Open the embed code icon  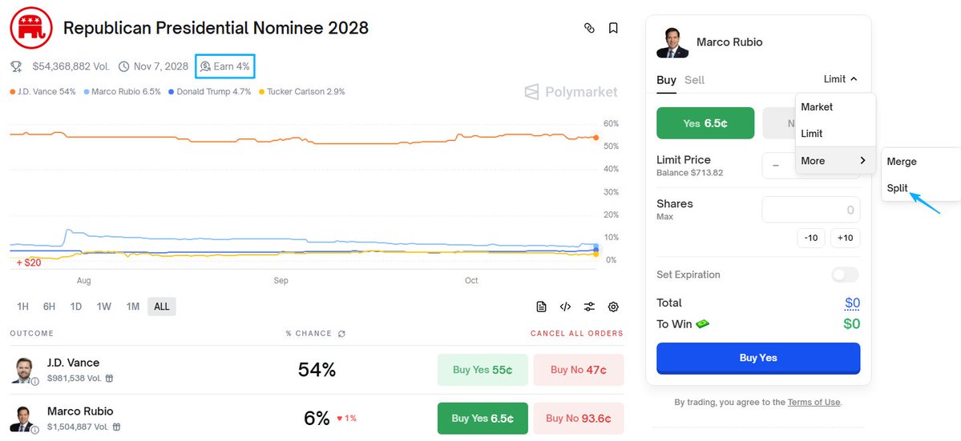565,307
